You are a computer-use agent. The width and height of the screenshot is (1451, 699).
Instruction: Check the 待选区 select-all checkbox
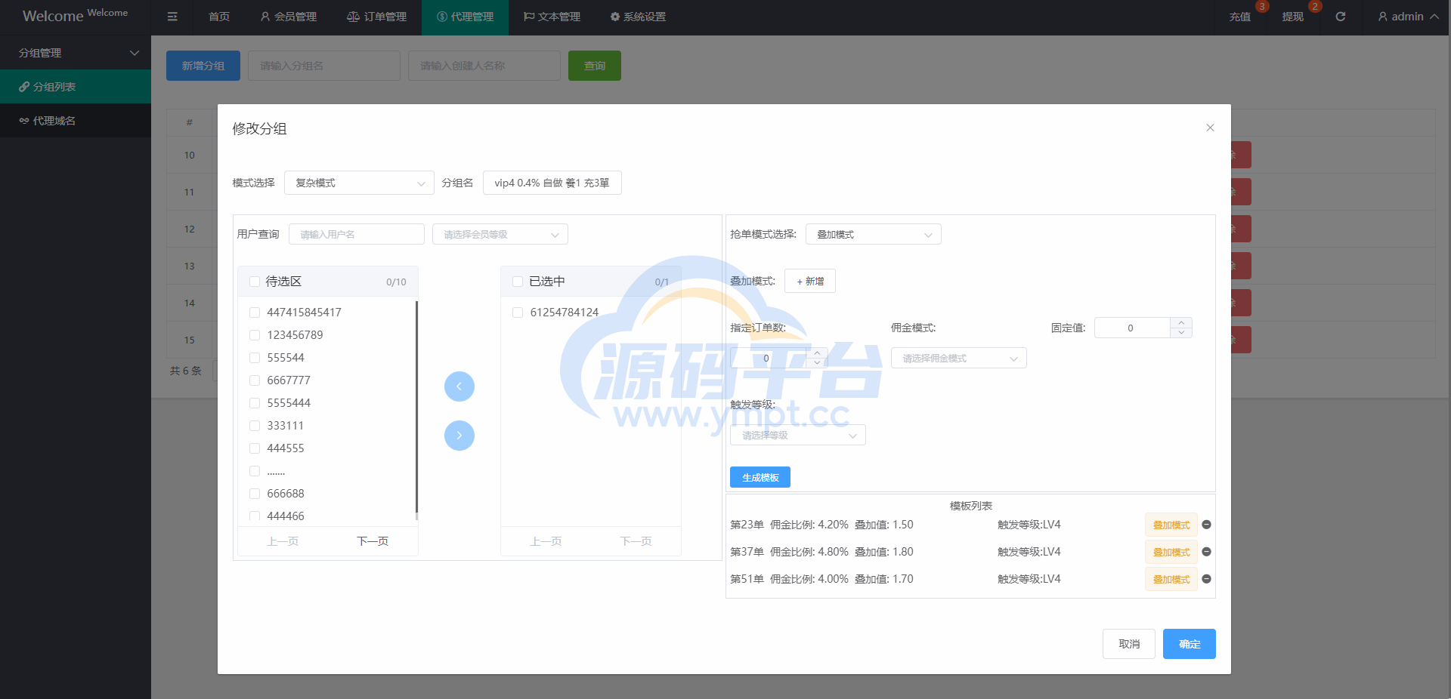[x=255, y=282]
